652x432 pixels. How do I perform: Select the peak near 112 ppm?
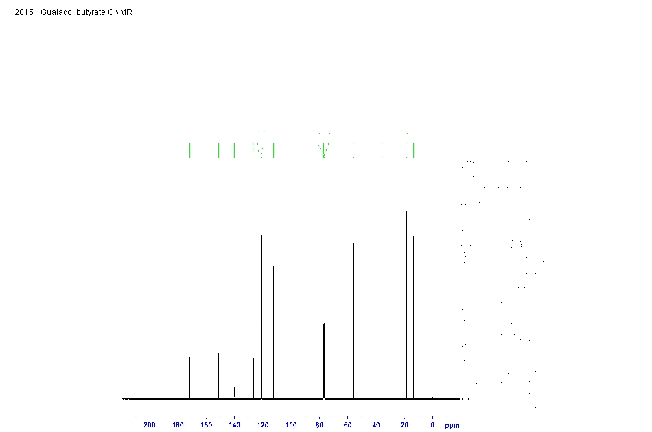pos(274,333)
